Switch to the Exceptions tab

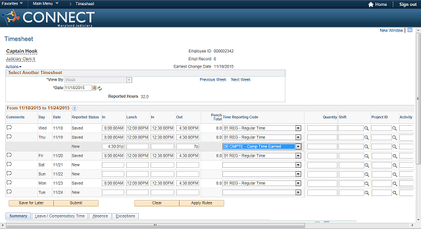click(x=126, y=216)
